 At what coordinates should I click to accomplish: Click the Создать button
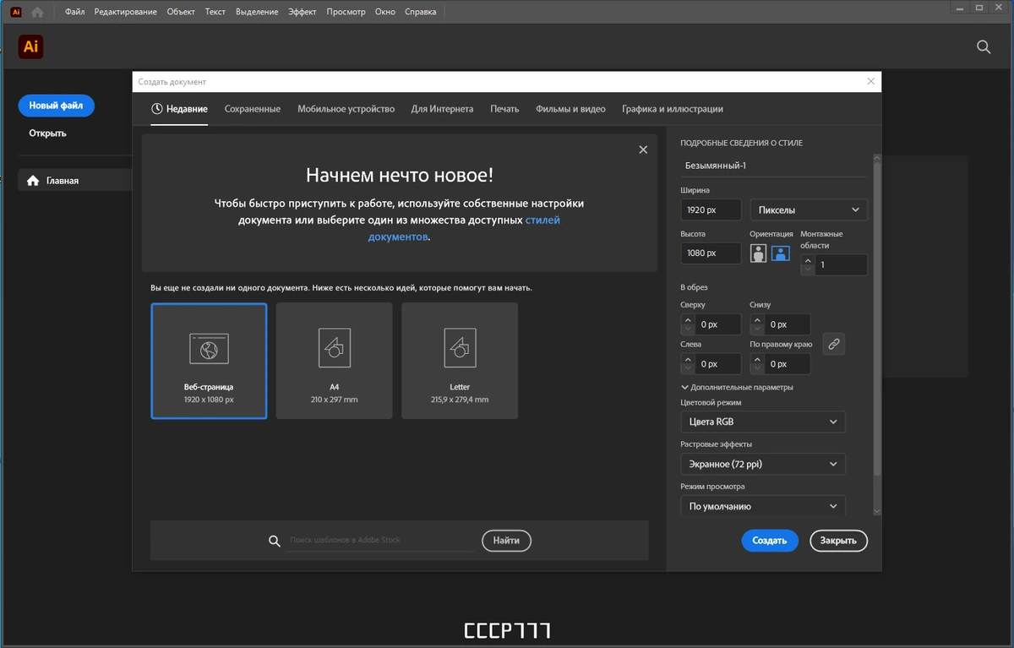coord(770,541)
